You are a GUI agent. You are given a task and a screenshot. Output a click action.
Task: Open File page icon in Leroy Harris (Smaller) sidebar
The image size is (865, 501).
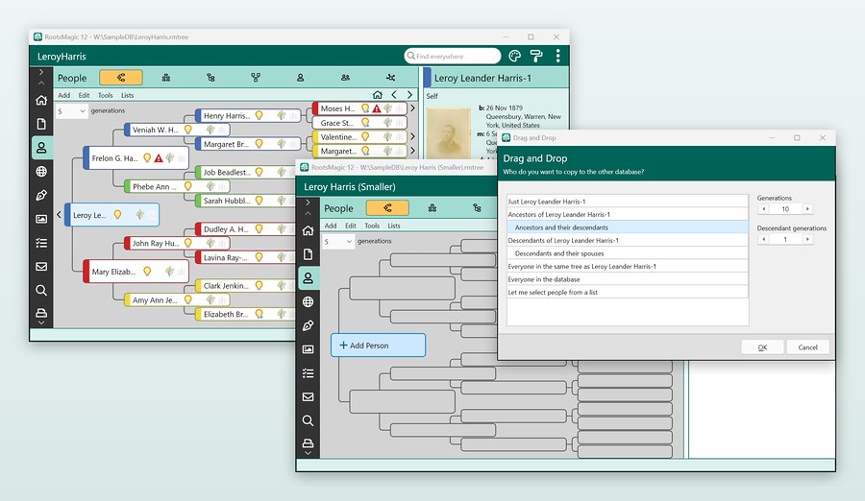[x=308, y=254]
